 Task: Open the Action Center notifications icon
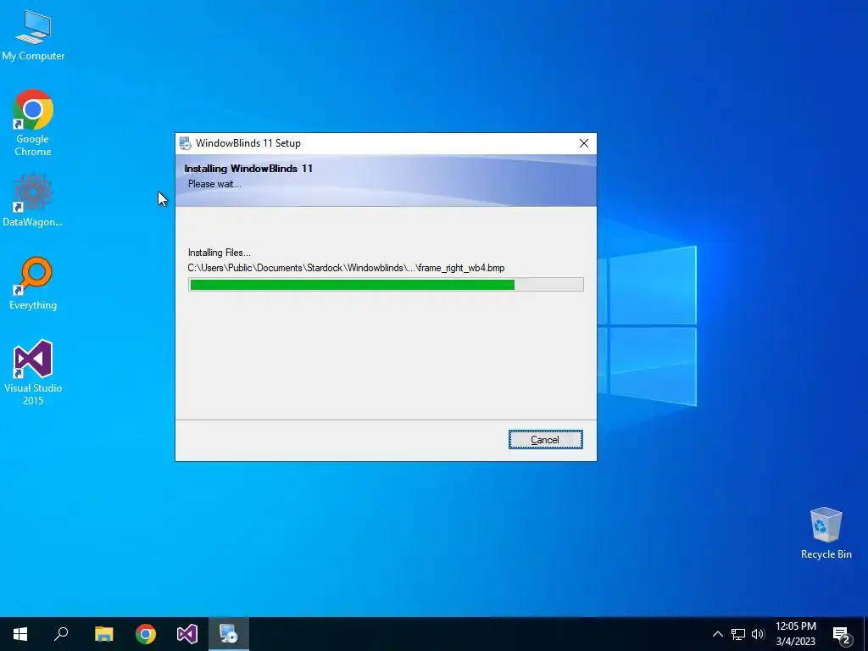tap(842, 634)
